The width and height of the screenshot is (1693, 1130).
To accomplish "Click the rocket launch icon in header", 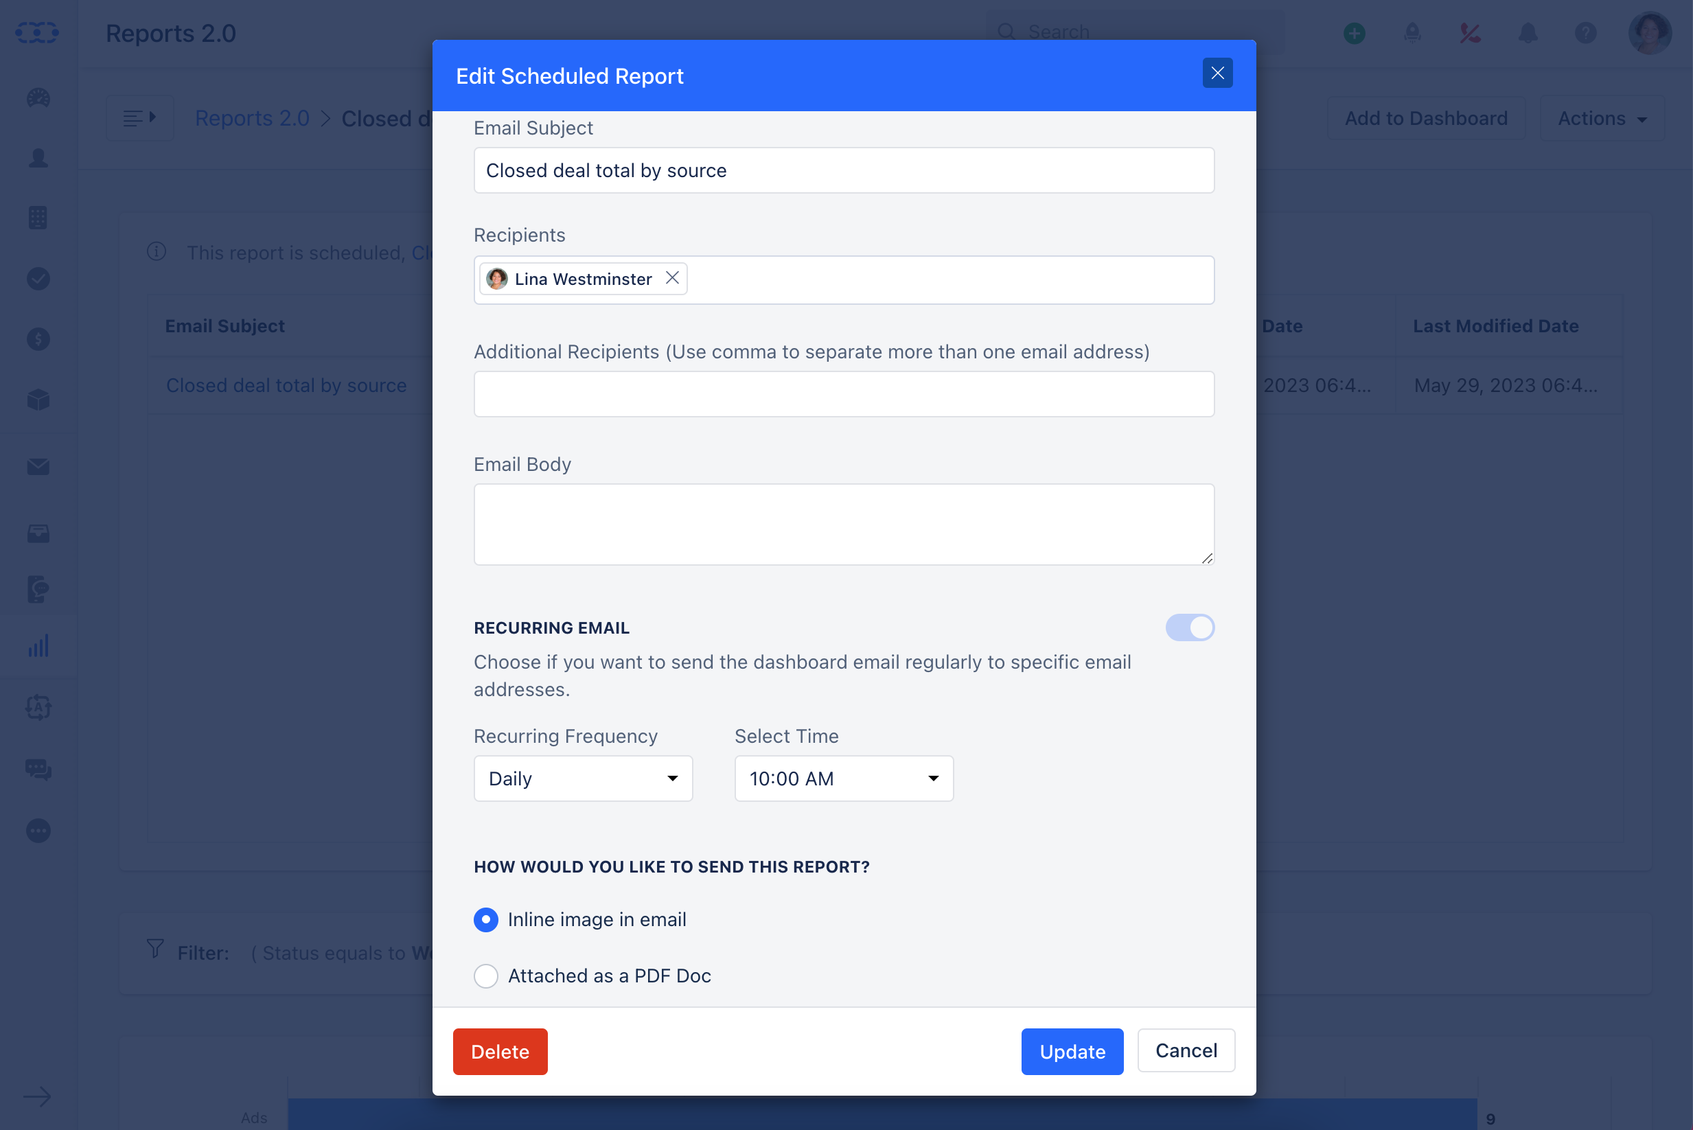I will coord(1413,33).
